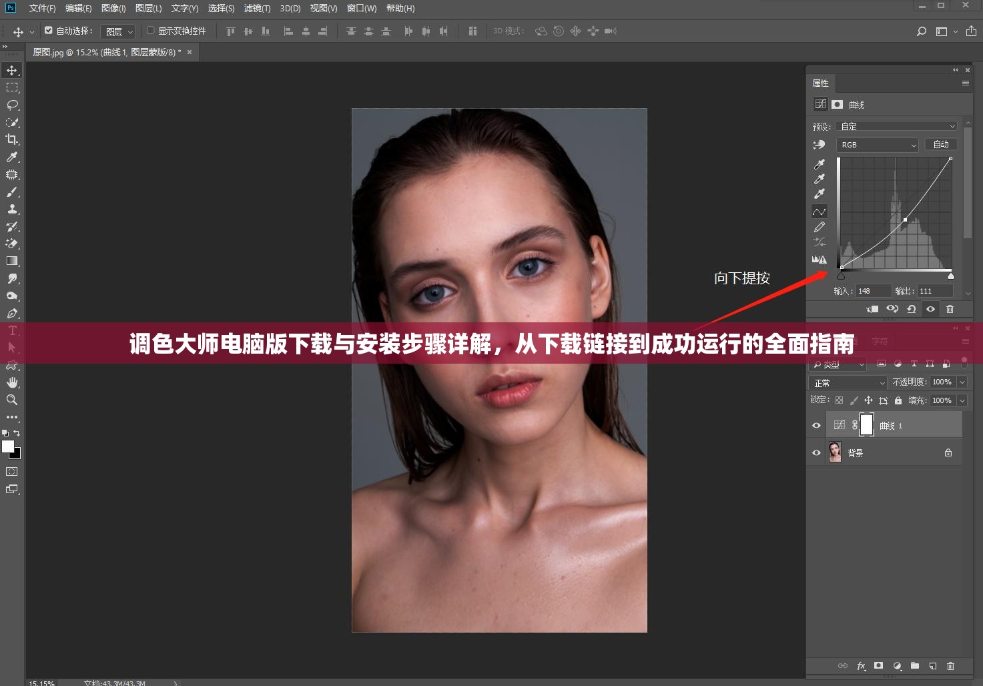Click the 自动 button in curves
983x686 pixels.
[x=941, y=145]
